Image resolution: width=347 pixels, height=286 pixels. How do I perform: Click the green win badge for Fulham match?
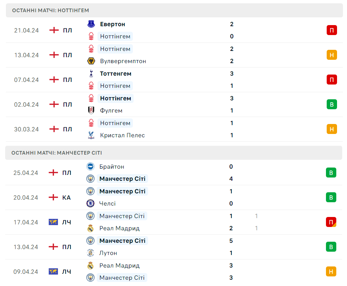331,104
